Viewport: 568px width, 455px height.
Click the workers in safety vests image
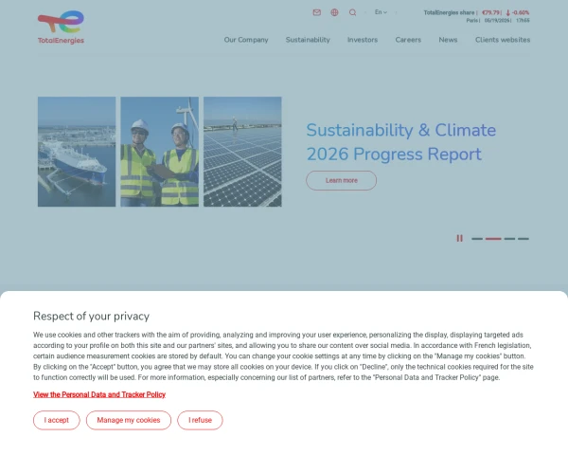pyautogui.click(x=159, y=152)
